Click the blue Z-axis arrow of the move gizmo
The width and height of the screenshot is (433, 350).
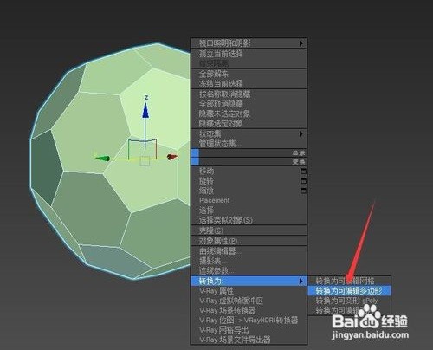coord(145,110)
